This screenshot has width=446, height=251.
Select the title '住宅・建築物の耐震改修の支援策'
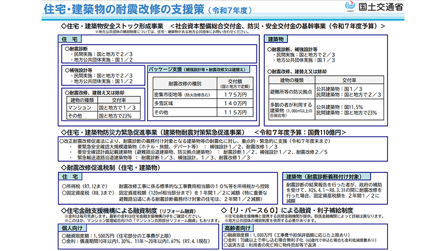tap(124, 9)
